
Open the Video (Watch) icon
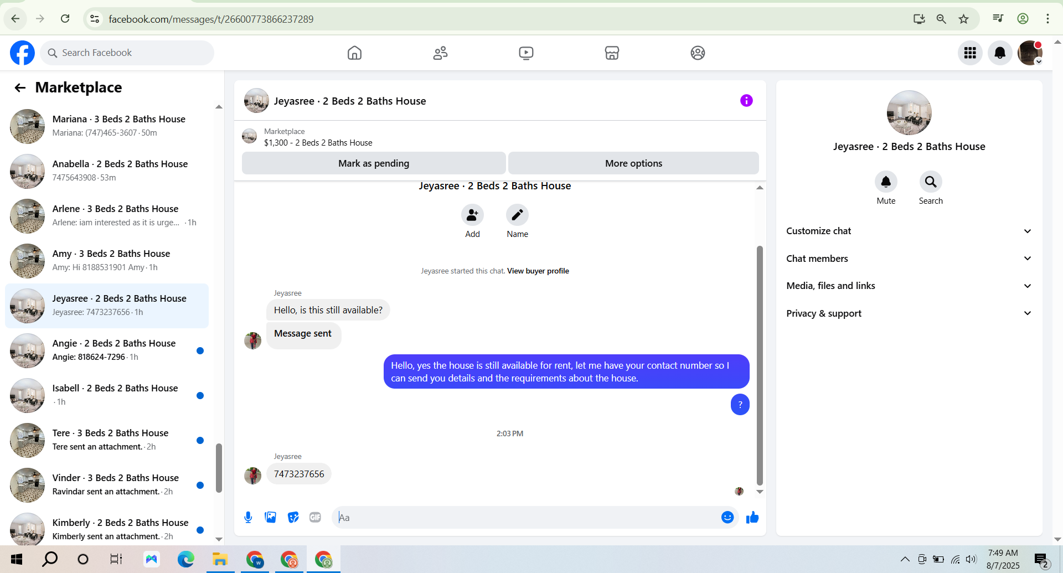[x=526, y=53]
